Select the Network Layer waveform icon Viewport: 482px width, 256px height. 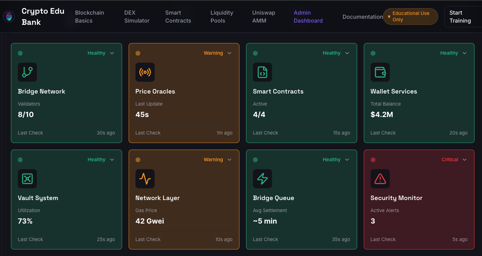[145, 179]
